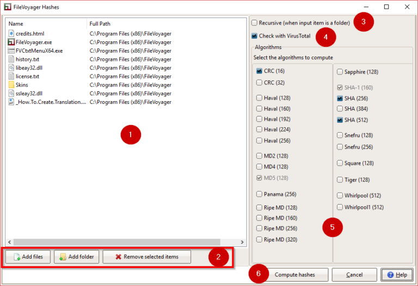This screenshot has width=418, height=286.
Task: Click the Add folder button
Action: coord(77,257)
